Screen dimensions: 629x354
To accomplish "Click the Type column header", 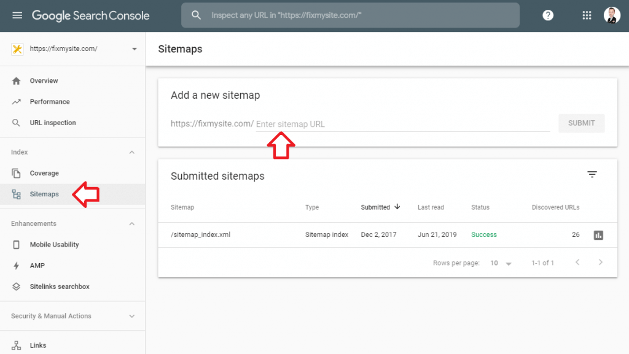I will [311, 207].
